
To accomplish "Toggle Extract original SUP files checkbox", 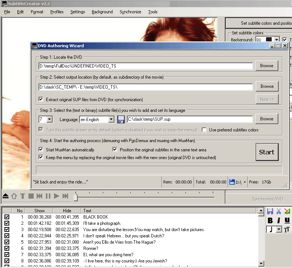I will pyautogui.click(x=41, y=99).
